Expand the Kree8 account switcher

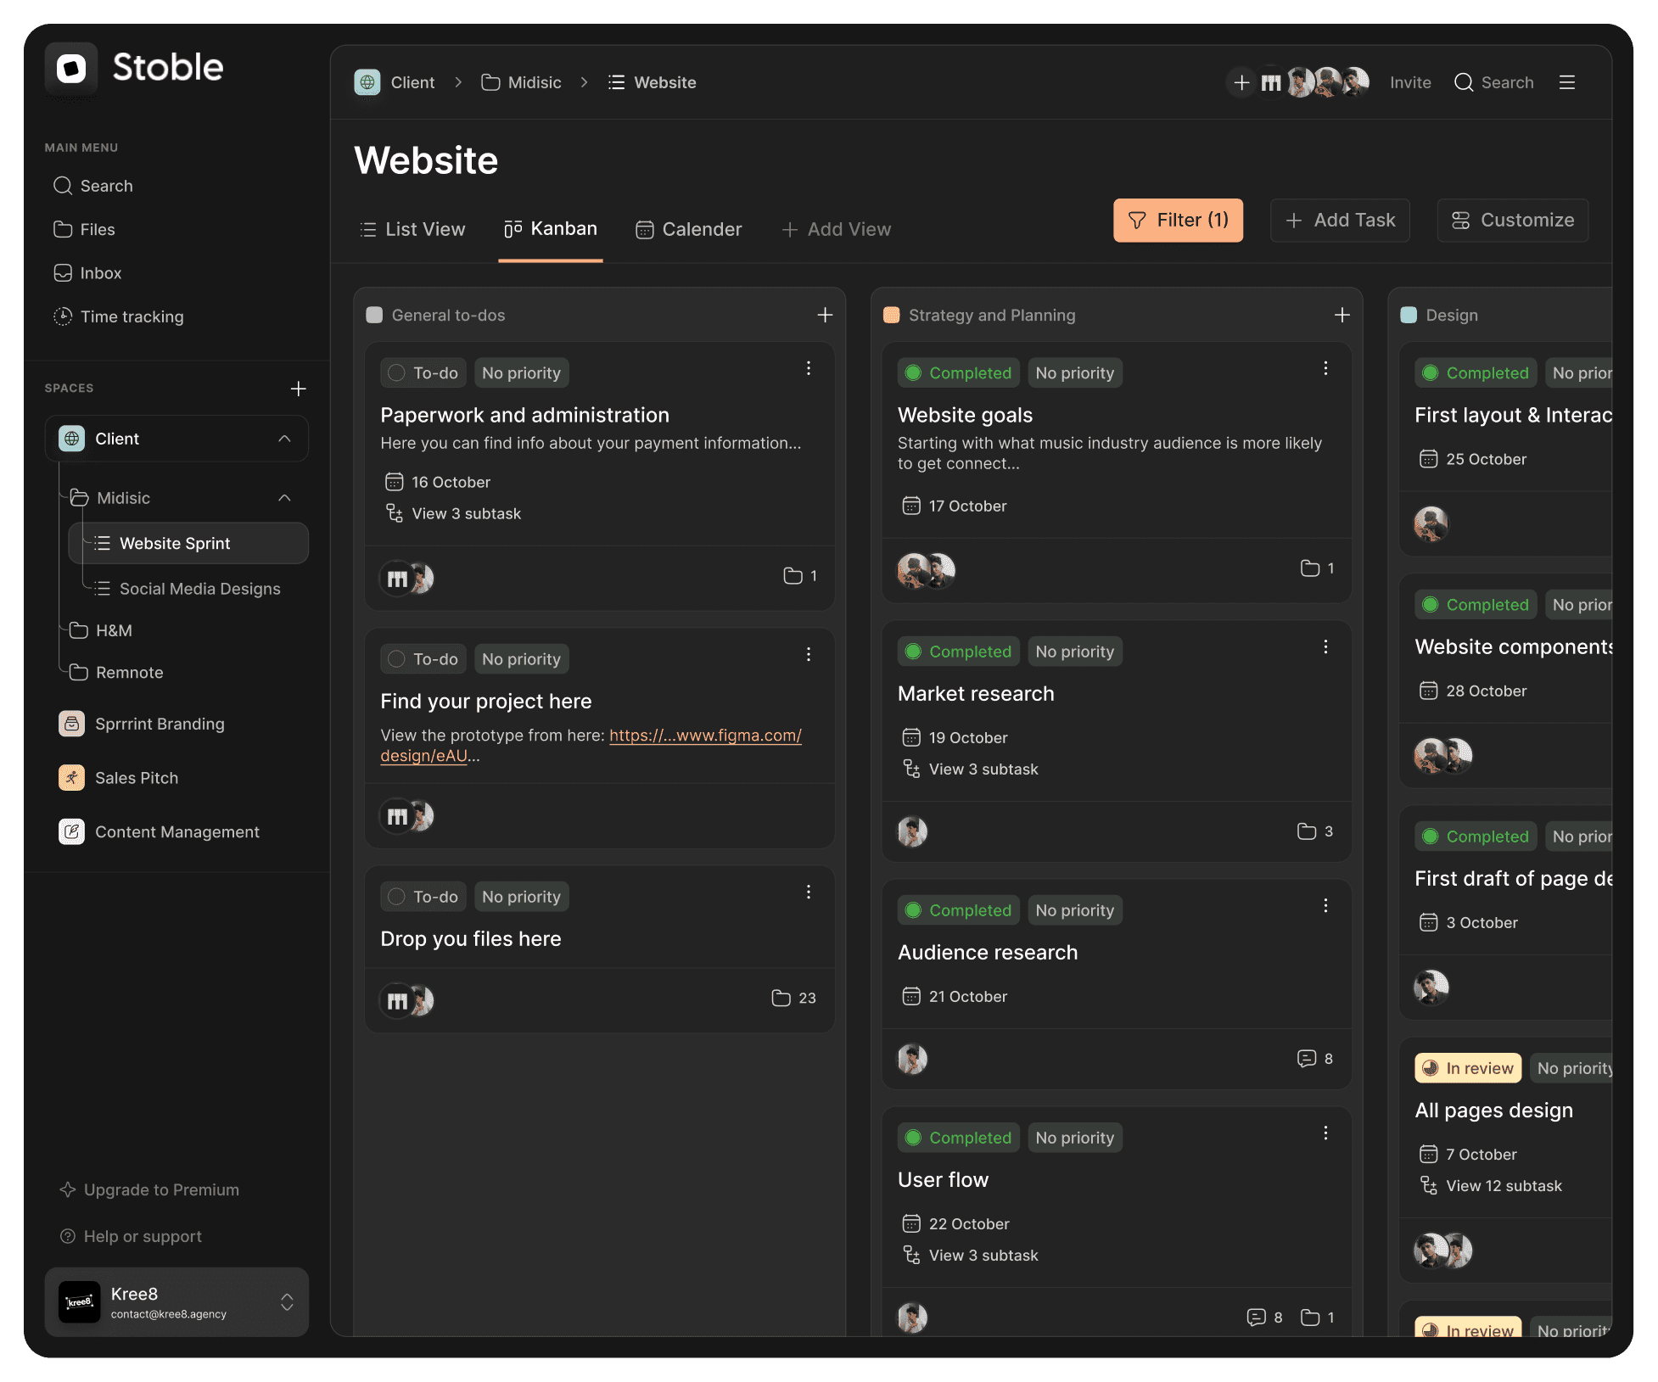coord(287,1302)
